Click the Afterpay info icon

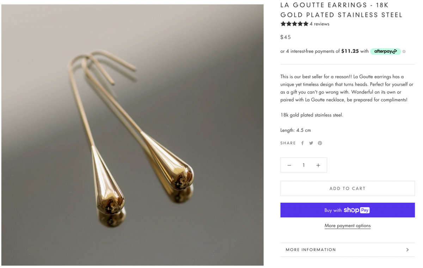404,51
